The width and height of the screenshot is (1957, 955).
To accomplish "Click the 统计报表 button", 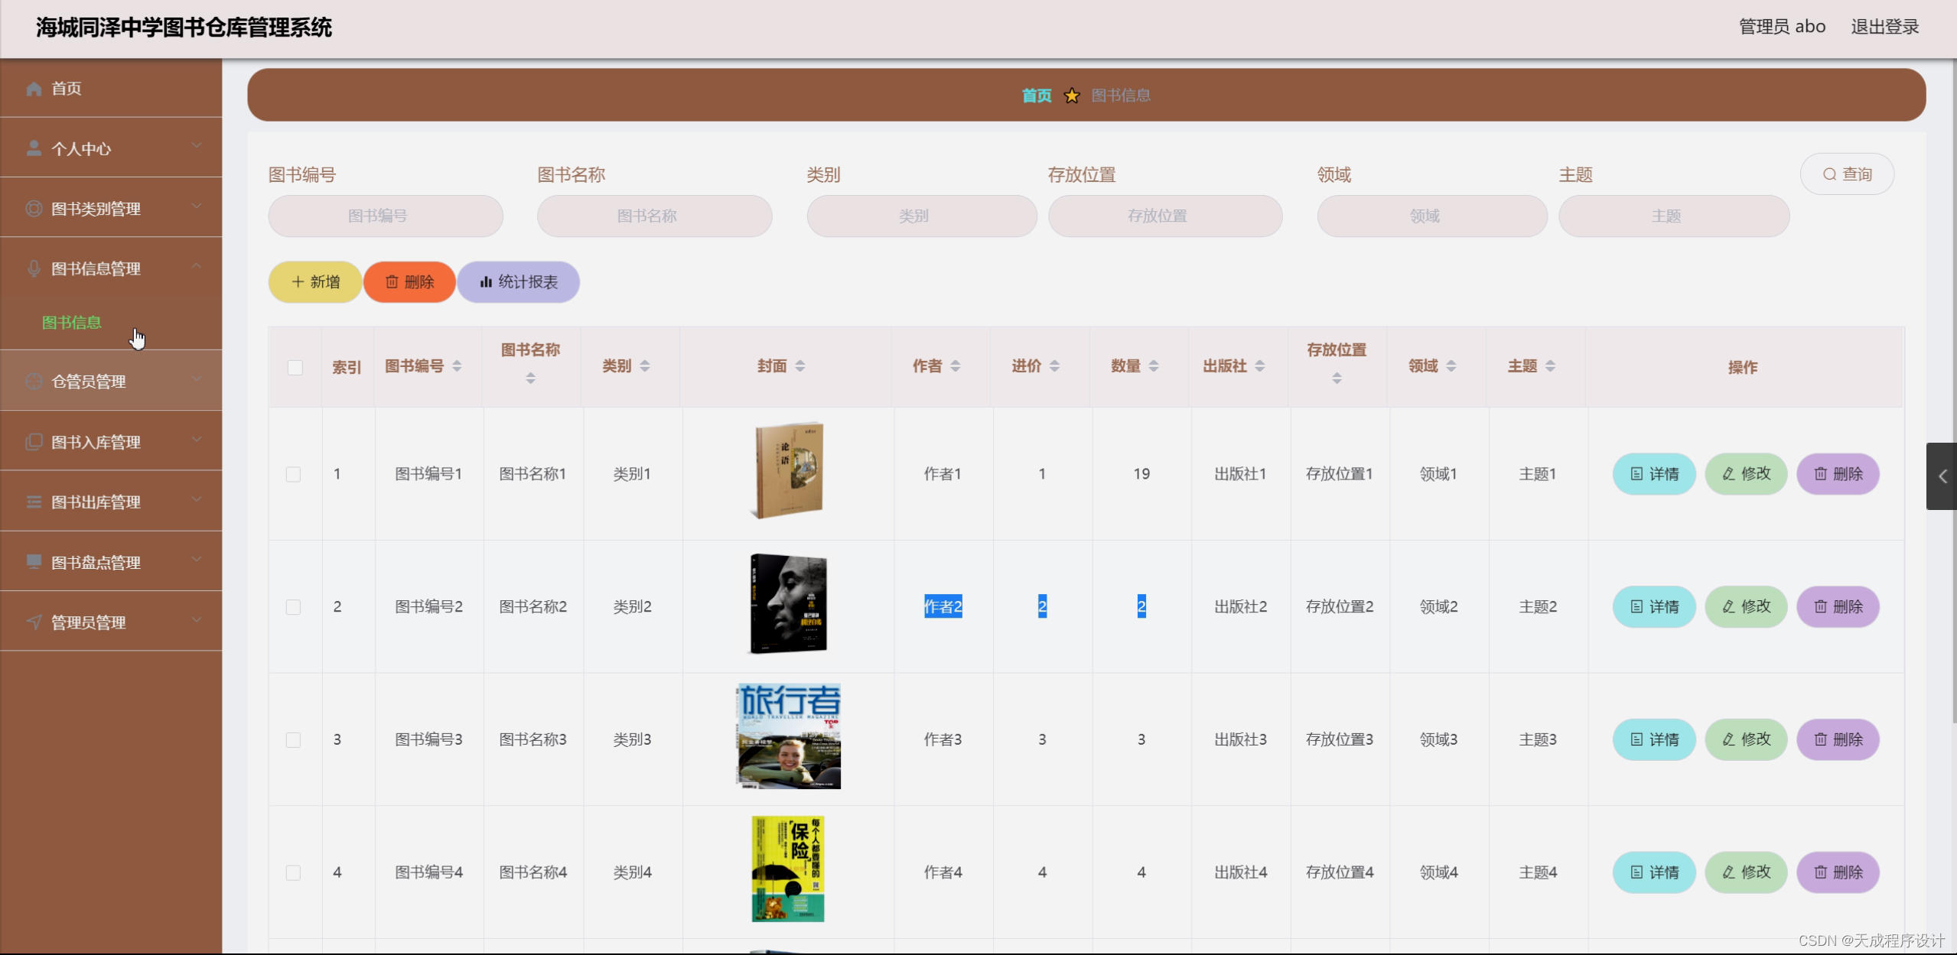I will coord(519,282).
